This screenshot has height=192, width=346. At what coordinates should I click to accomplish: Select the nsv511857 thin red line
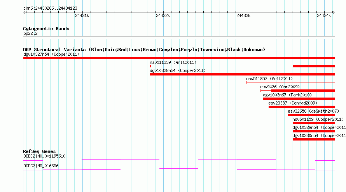[291, 82]
